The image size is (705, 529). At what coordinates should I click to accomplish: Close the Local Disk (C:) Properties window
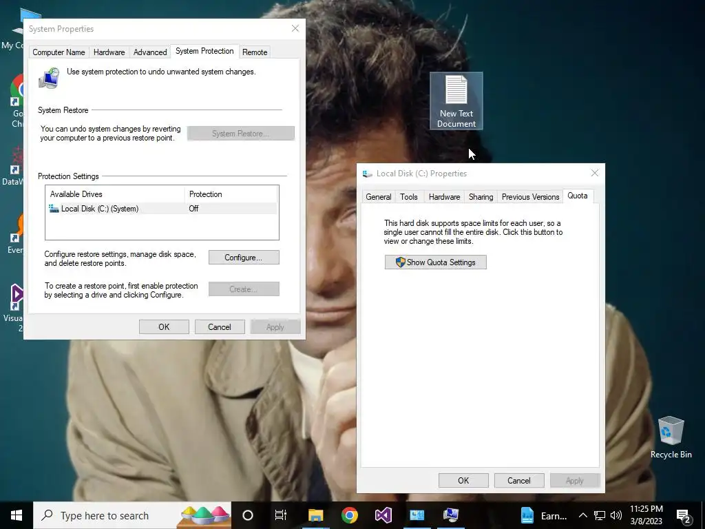[594, 173]
